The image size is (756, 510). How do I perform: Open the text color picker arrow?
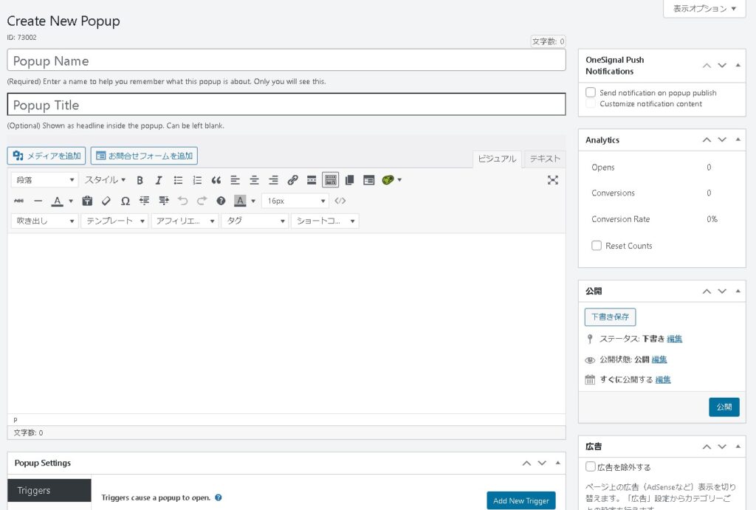[71, 201]
